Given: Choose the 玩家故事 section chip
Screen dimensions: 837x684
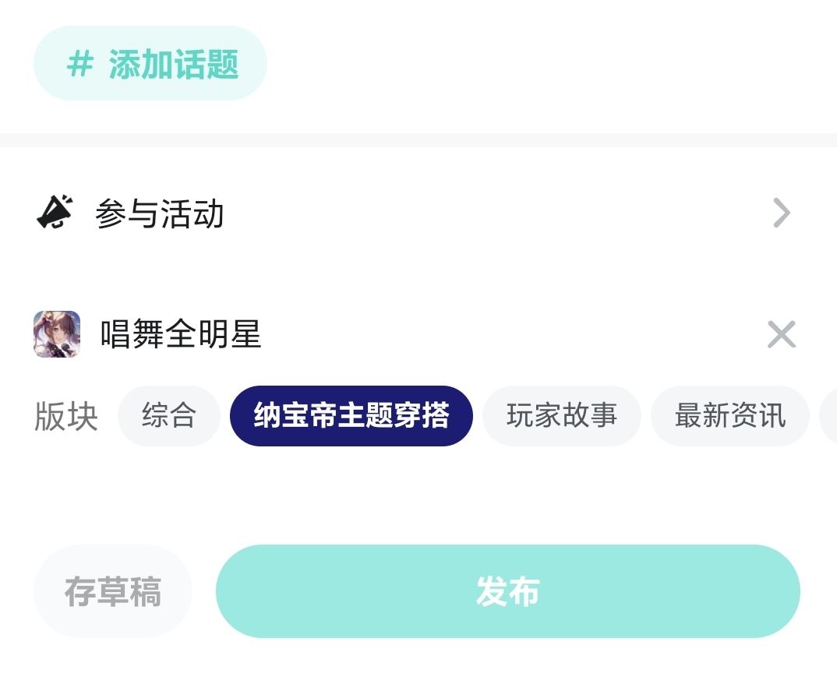Looking at the screenshot, I should tap(561, 416).
